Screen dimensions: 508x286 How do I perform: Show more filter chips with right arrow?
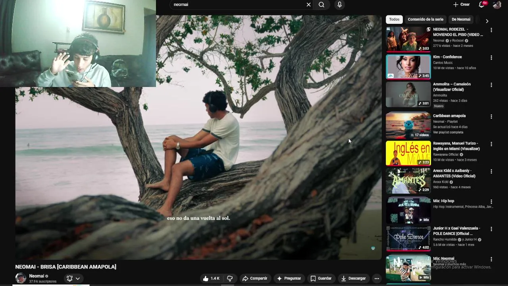pyautogui.click(x=487, y=21)
